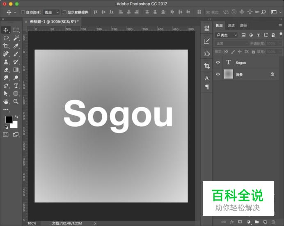Image resolution: width=284 pixels, height=226 pixels.
Task: Open the 图层 auto-select target dropdown
Action: coord(51,12)
